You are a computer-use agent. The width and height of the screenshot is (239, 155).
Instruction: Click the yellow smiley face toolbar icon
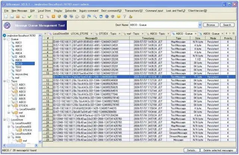[x=119, y=16]
